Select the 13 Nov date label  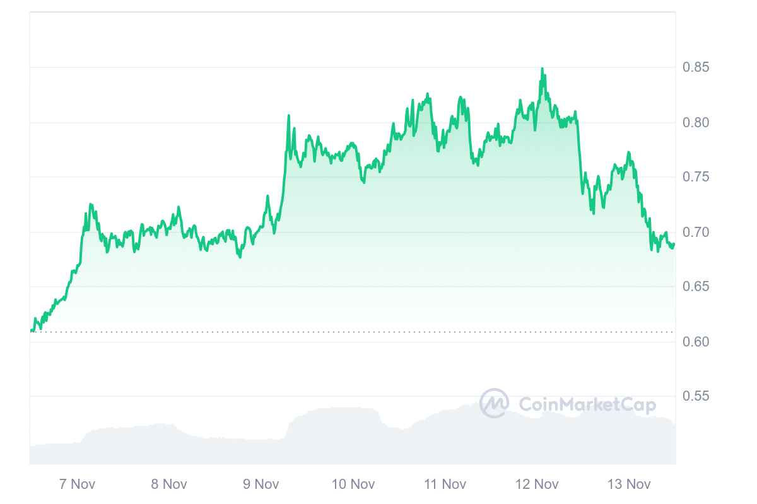click(x=629, y=484)
